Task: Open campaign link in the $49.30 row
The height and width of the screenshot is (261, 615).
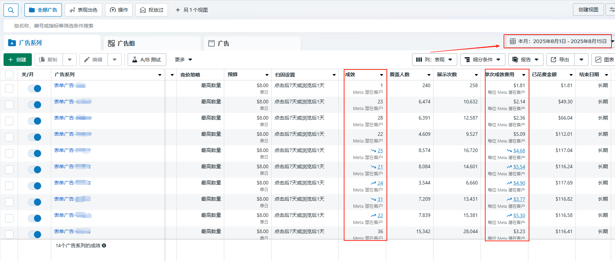Action: [73, 102]
